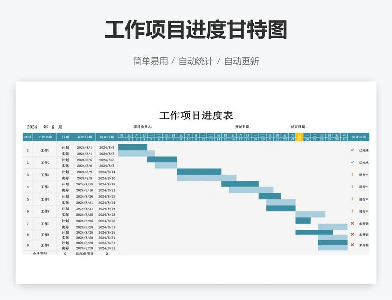Click the 工作项目进度甘特图 main heading
This screenshot has width=392, height=300.
point(196,30)
